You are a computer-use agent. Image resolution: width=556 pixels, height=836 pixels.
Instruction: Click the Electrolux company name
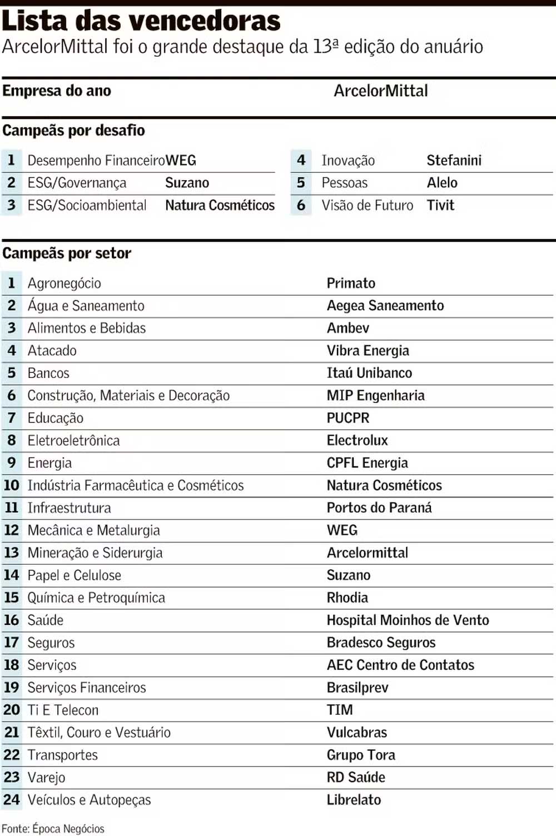[357, 441]
